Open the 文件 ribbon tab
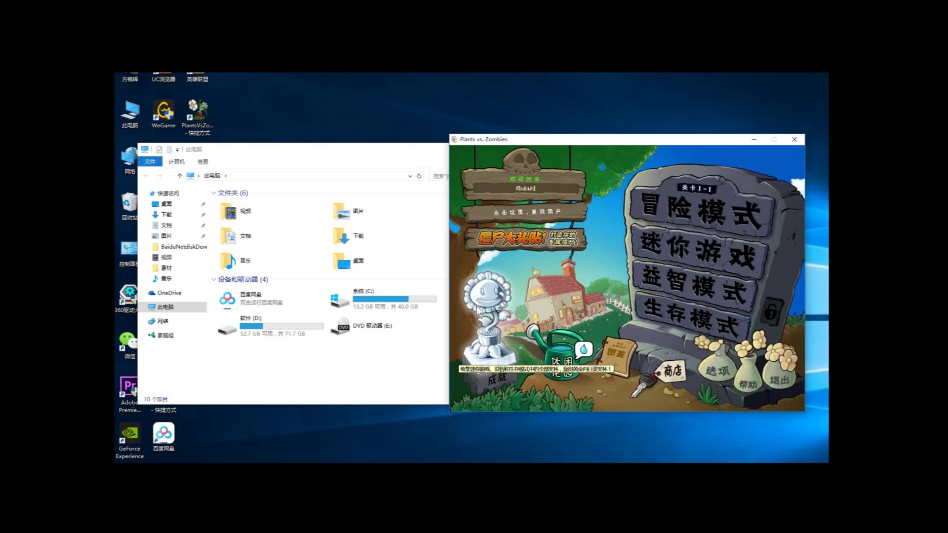Viewport: 948px width, 533px height. pyautogui.click(x=150, y=162)
